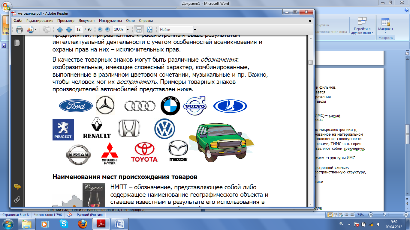Open the collaborate/share icon in Reader toolbar
The width and height of the screenshot is (410, 230).
pyautogui.click(x=30, y=30)
